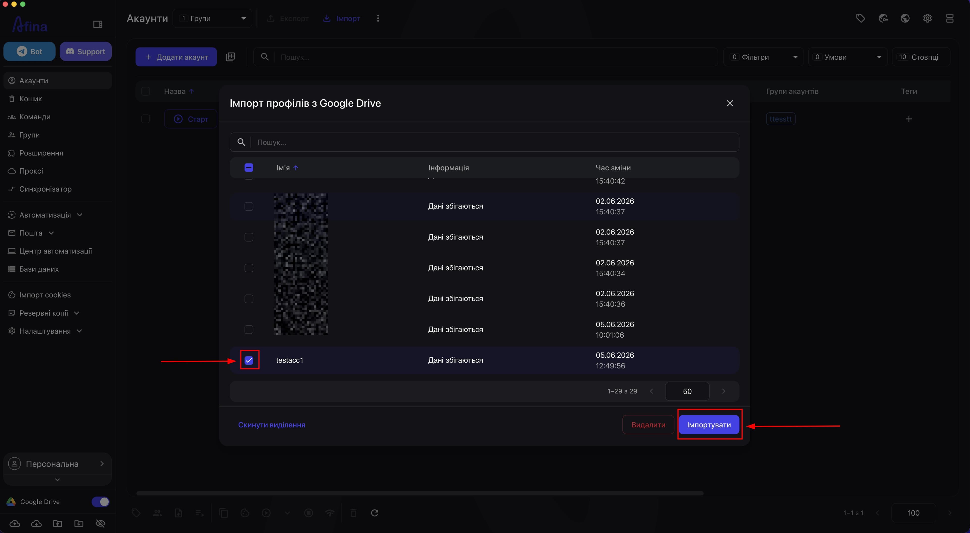This screenshot has width=970, height=533.
Task: Collapse the sidebar panel icon
Action: (98, 25)
